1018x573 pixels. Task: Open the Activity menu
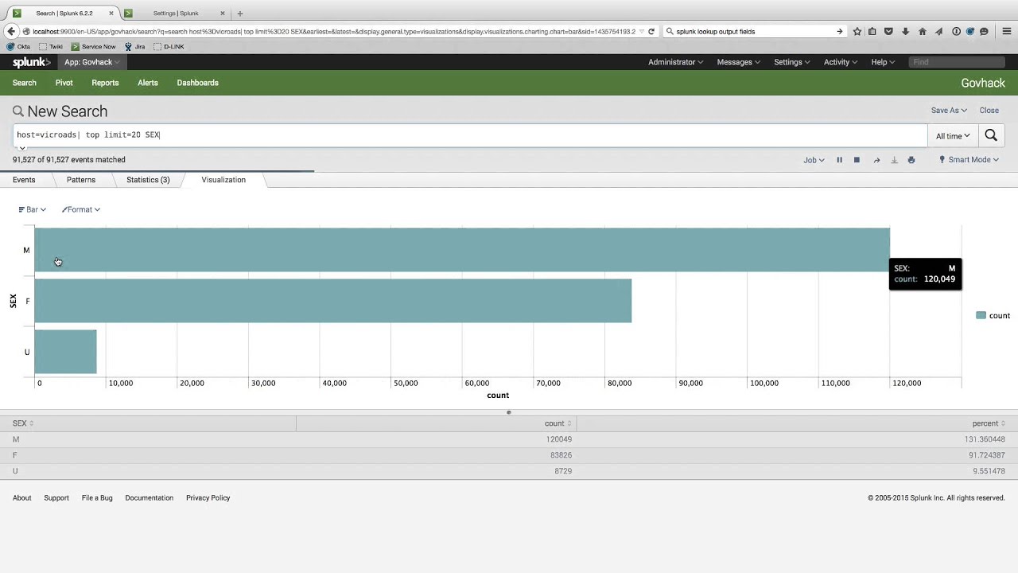coord(841,62)
